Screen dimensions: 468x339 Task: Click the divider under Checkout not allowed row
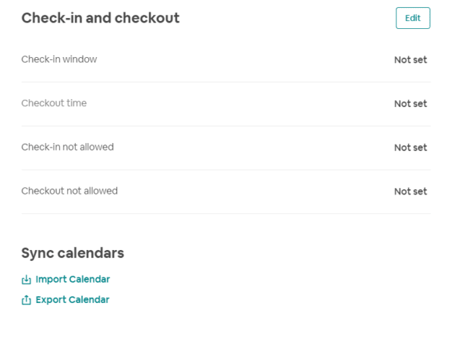(x=226, y=213)
